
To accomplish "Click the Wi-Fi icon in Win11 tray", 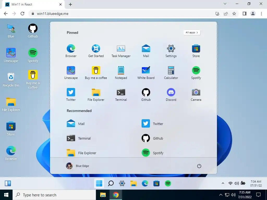I will [x=230, y=183].
